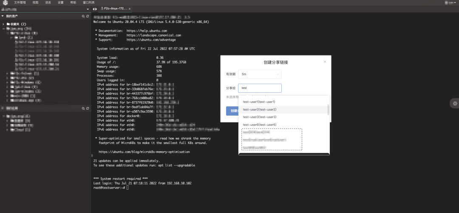Screen dimensions: 459x213
Task: Click the '*** System restart required ***' line
Action: click(120, 179)
